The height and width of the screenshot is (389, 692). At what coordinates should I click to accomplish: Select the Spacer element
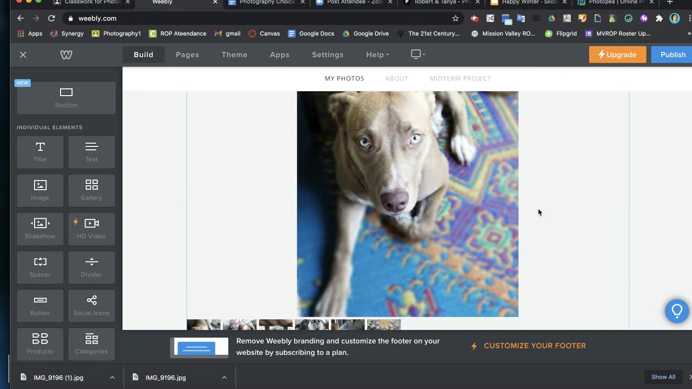[x=40, y=267]
